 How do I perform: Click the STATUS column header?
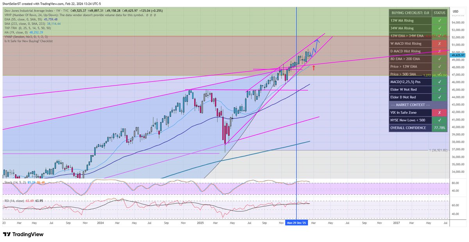(439, 13)
